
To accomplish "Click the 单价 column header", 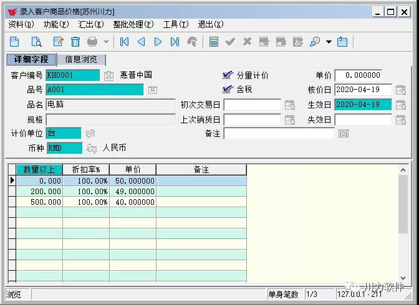I will point(133,169).
